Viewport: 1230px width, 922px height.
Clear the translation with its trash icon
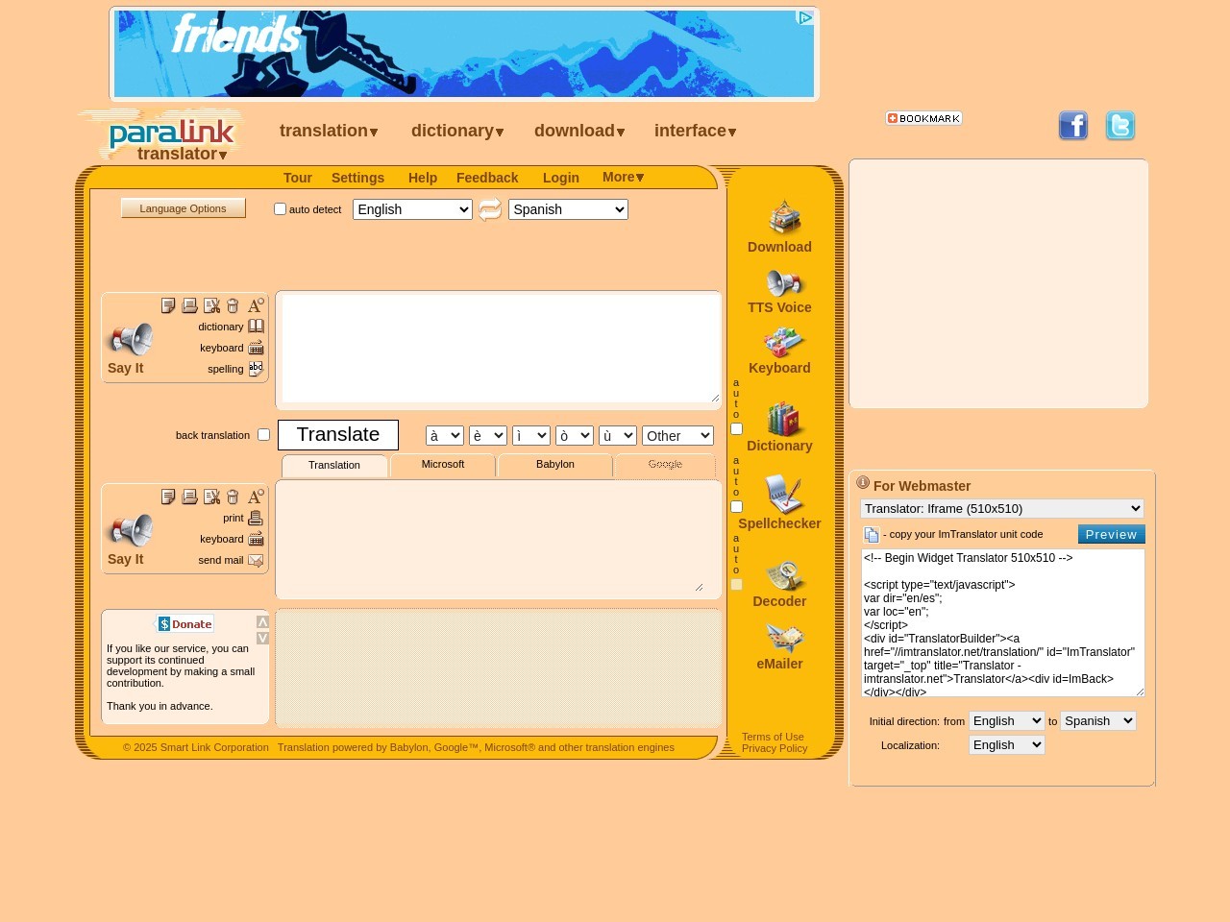pyautogui.click(x=233, y=497)
